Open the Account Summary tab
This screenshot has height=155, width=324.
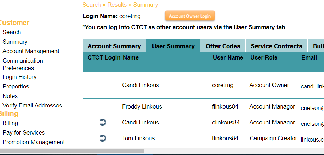pos(114,46)
